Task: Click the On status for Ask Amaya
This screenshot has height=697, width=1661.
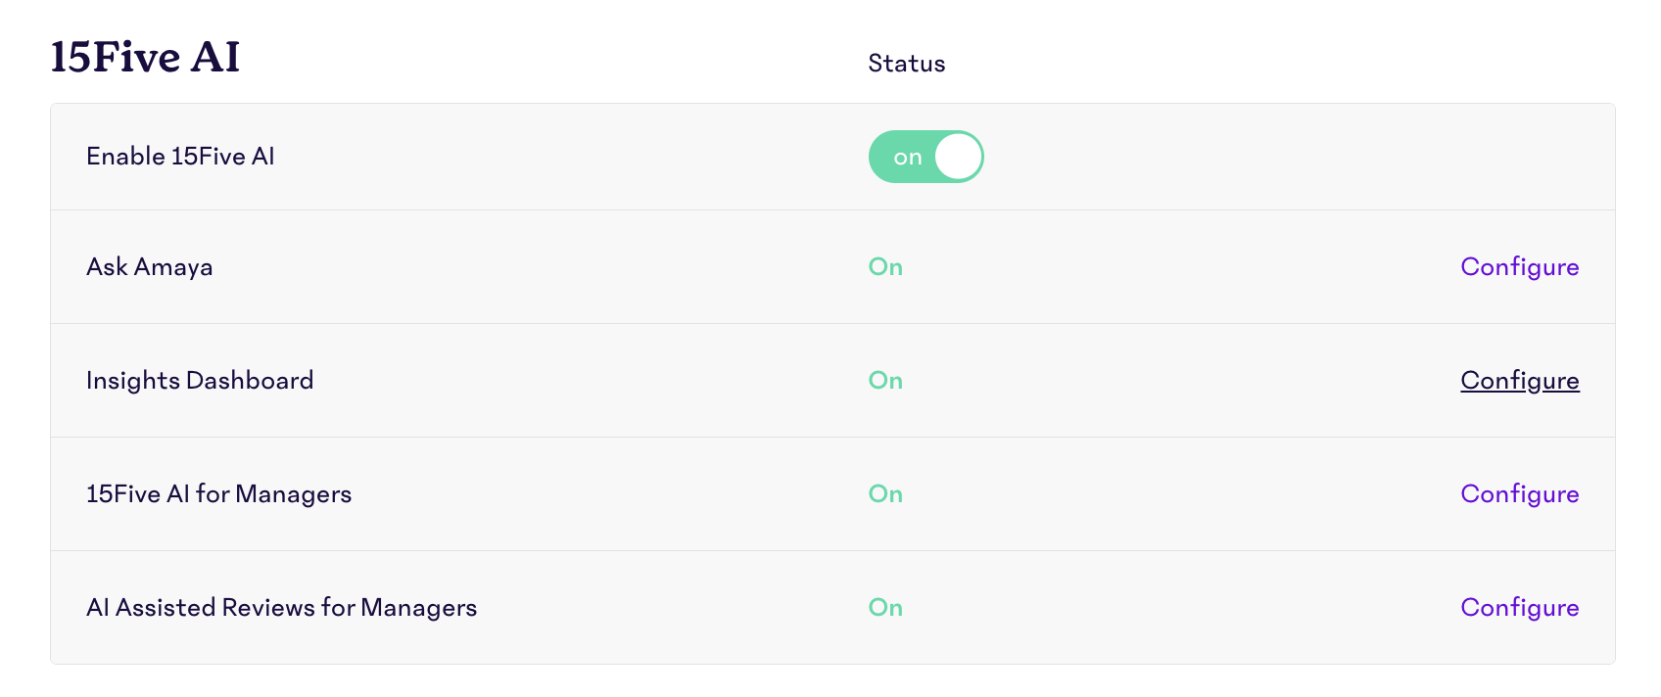Action: [x=885, y=267]
